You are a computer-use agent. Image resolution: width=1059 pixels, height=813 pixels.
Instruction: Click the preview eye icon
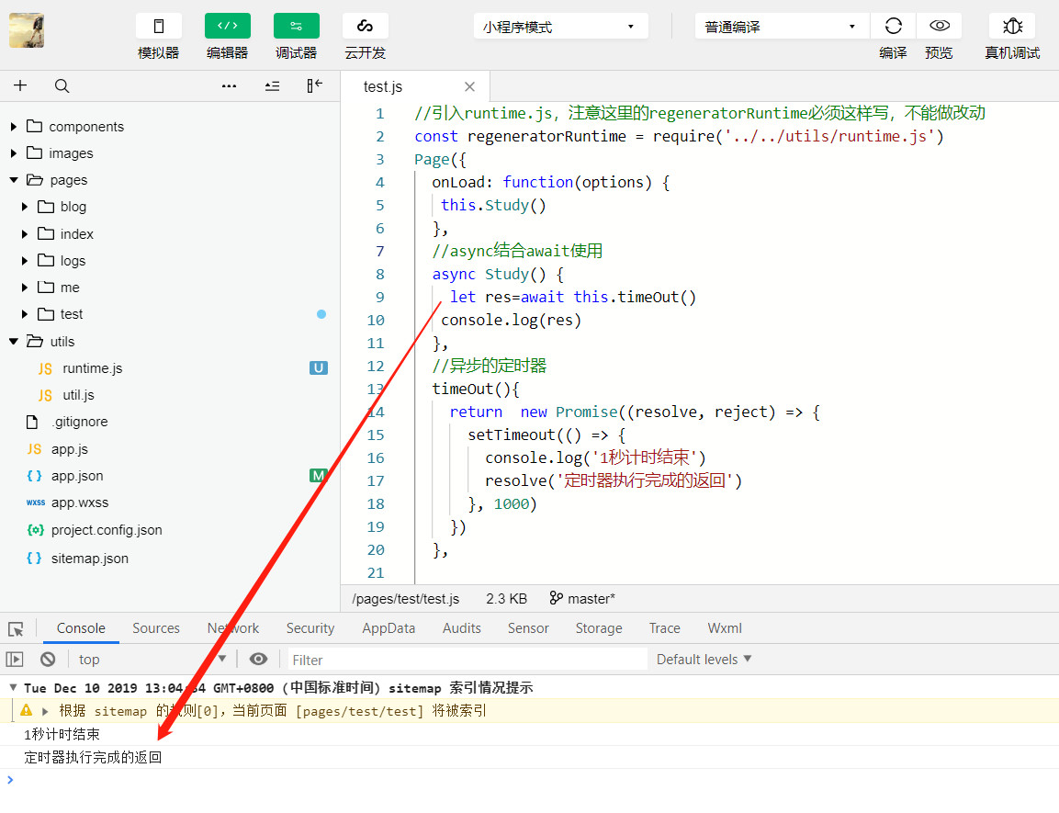click(x=939, y=27)
